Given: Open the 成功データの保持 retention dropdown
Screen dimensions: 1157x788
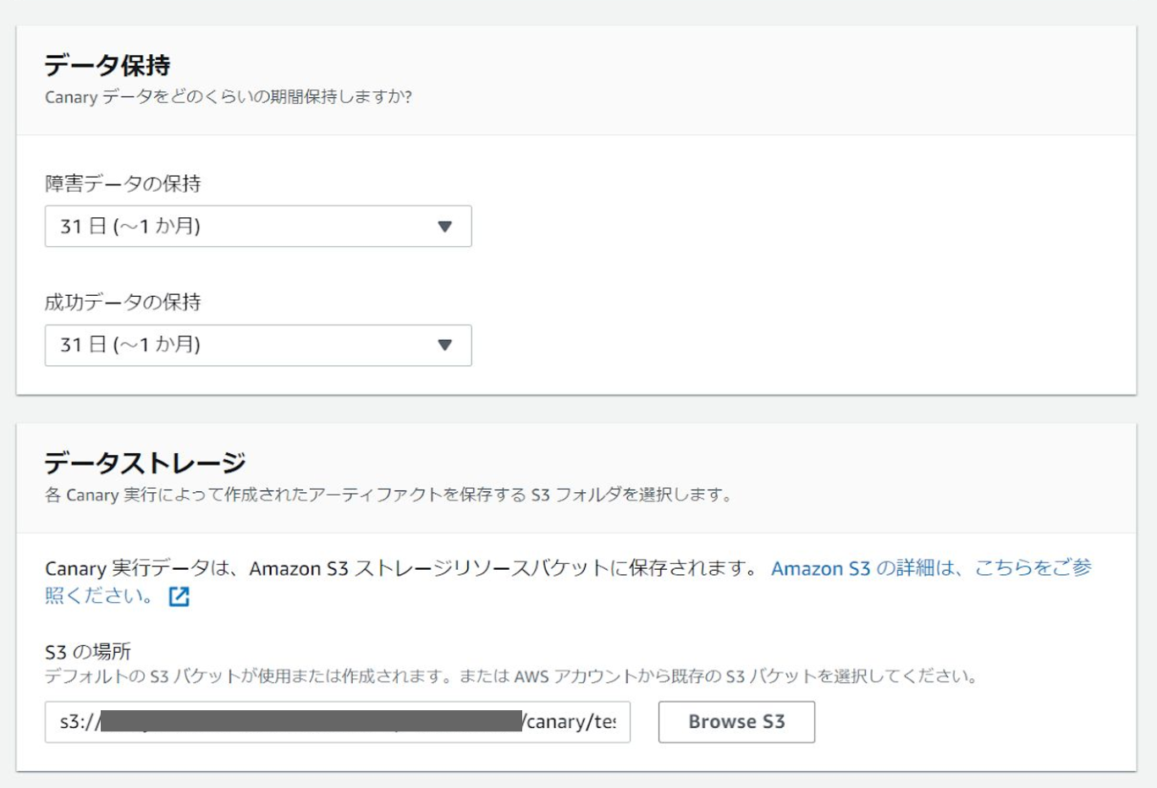Looking at the screenshot, I should [258, 345].
